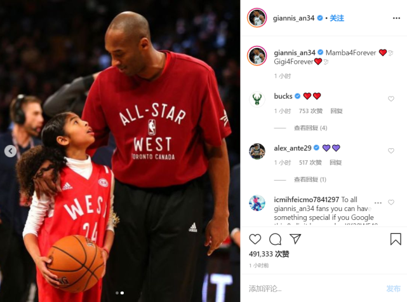Share the post via paper plane icon
The height and width of the screenshot is (302, 407).
tap(295, 239)
